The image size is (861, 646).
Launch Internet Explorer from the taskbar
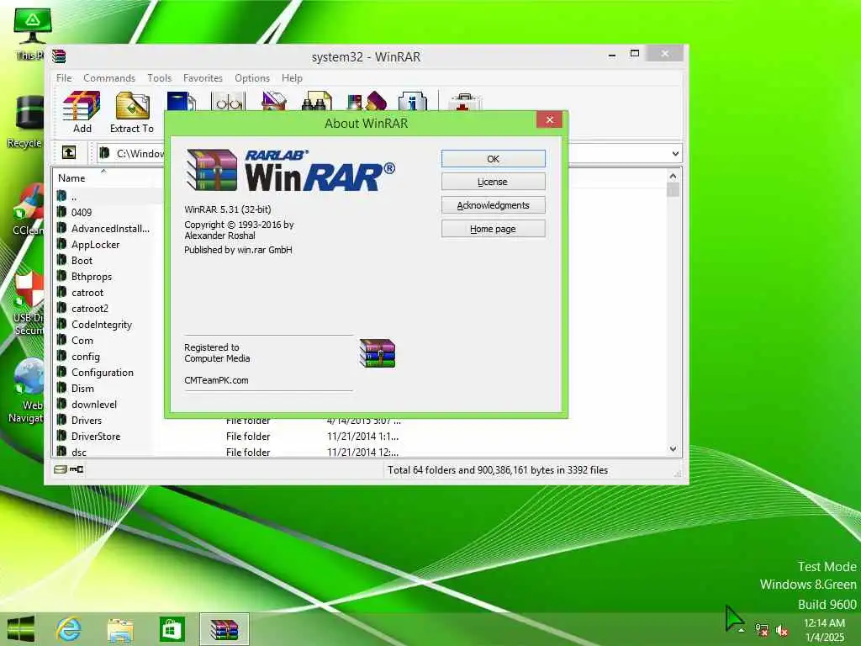tap(69, 629)
